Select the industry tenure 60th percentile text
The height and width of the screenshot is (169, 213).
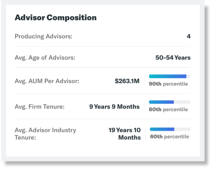point(170,137)
